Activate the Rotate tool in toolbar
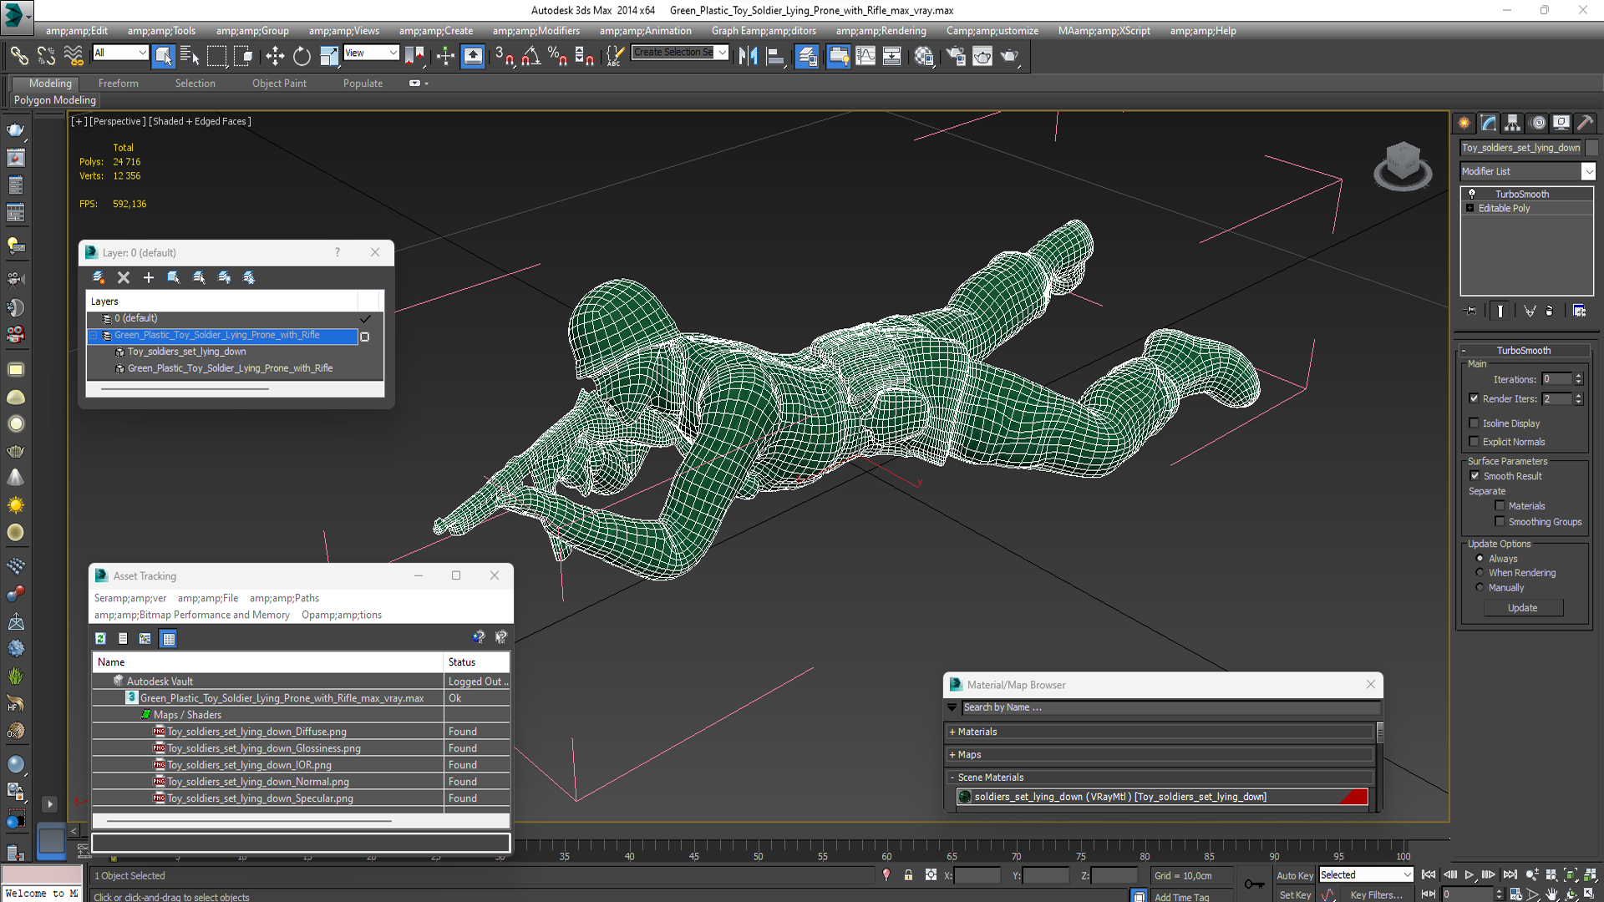 (x=302, y=56)
